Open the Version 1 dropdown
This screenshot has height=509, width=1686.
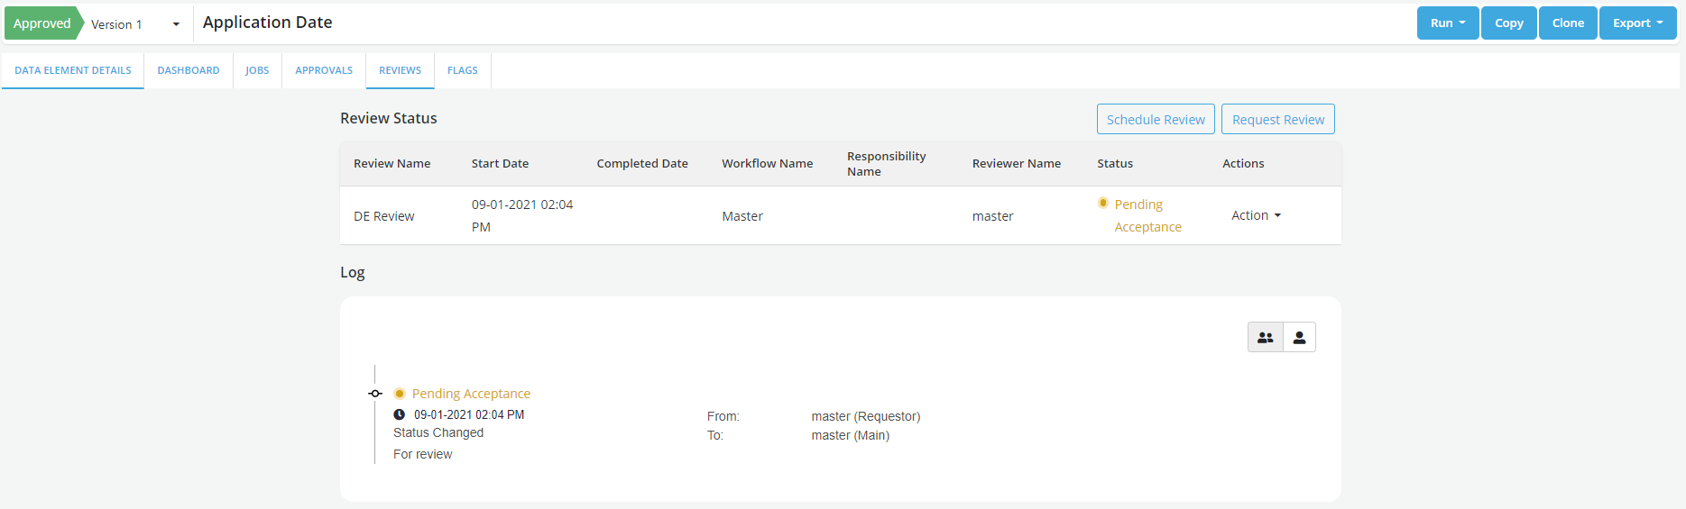point(135,24)
